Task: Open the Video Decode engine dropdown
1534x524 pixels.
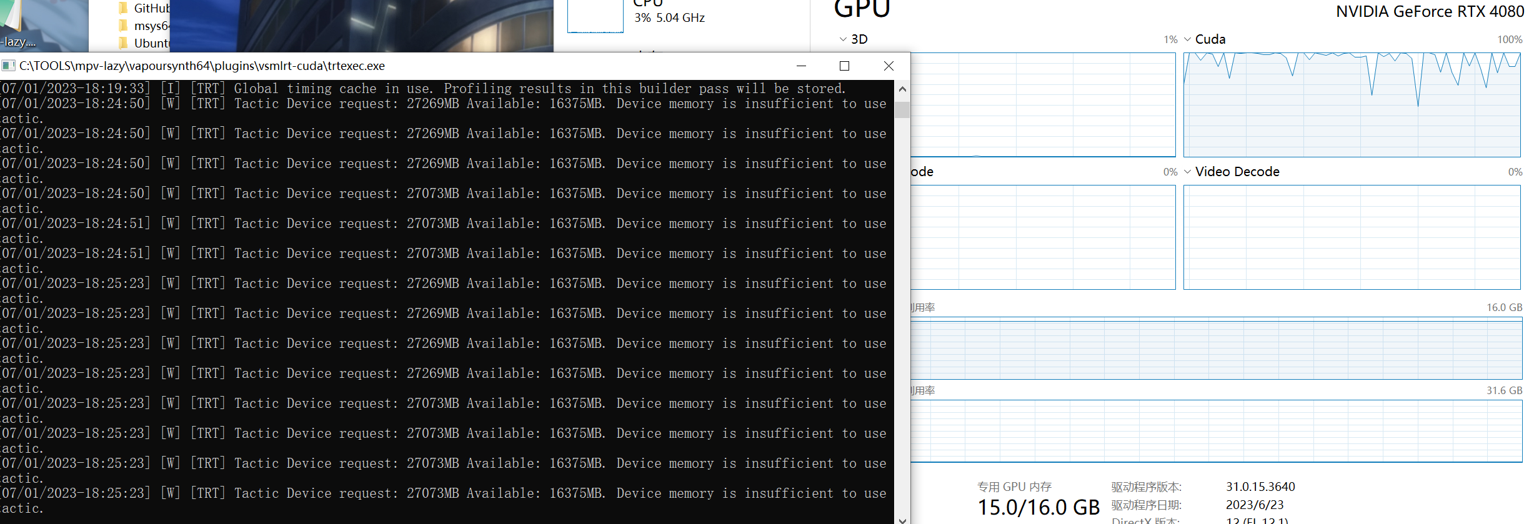Action: tap(1187, 172)
